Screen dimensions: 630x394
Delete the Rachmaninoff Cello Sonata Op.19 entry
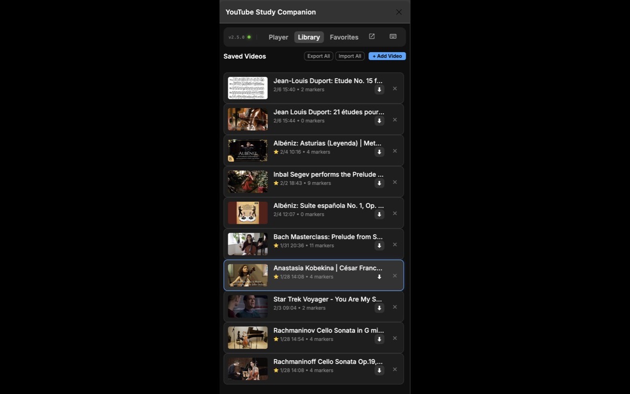(x=395, y=369)
